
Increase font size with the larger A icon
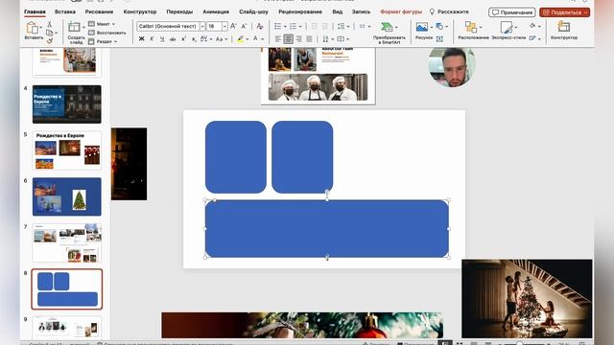tap(233, 26)
